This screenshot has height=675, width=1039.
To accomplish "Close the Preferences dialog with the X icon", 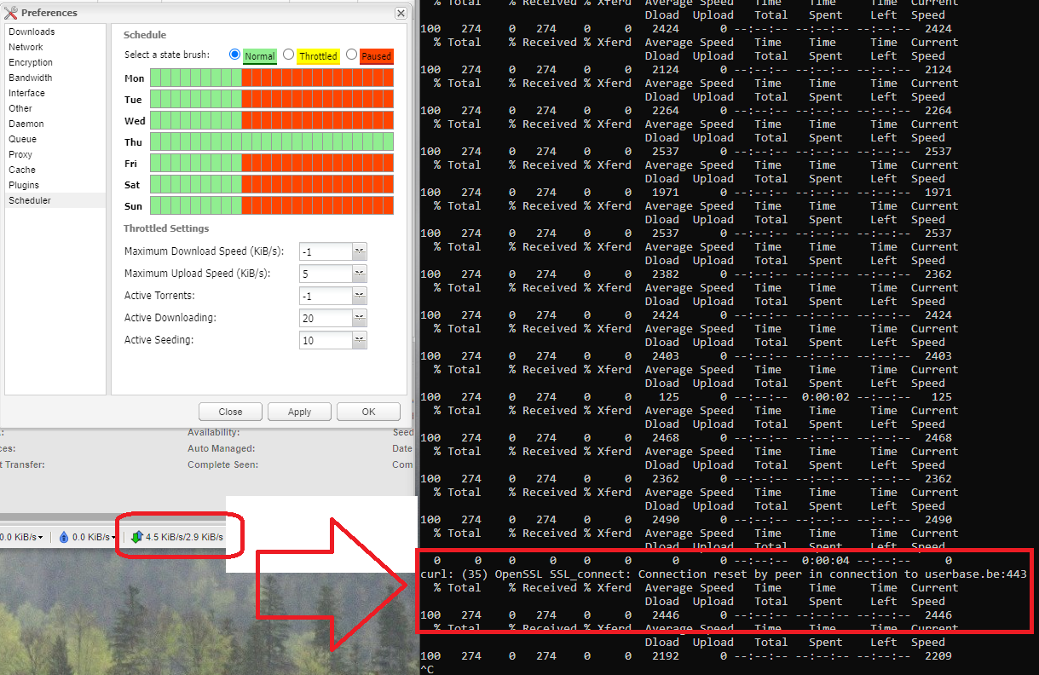I will 401,13.
